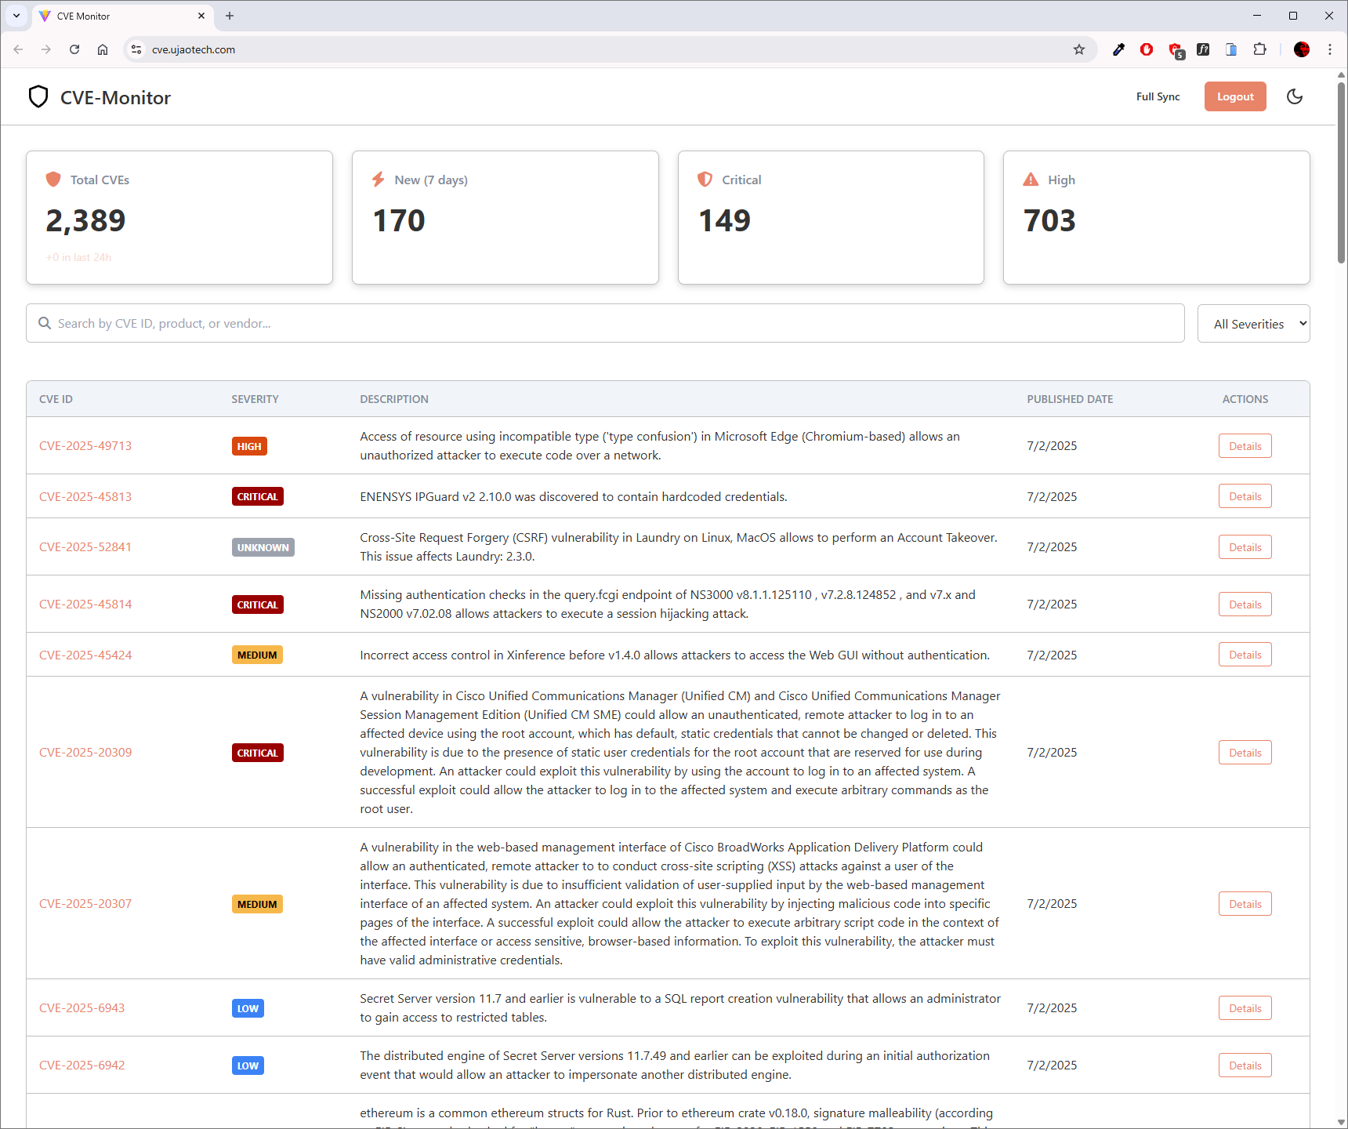
Task: Click the High warning triangle icon
Action: [1031, 180]
